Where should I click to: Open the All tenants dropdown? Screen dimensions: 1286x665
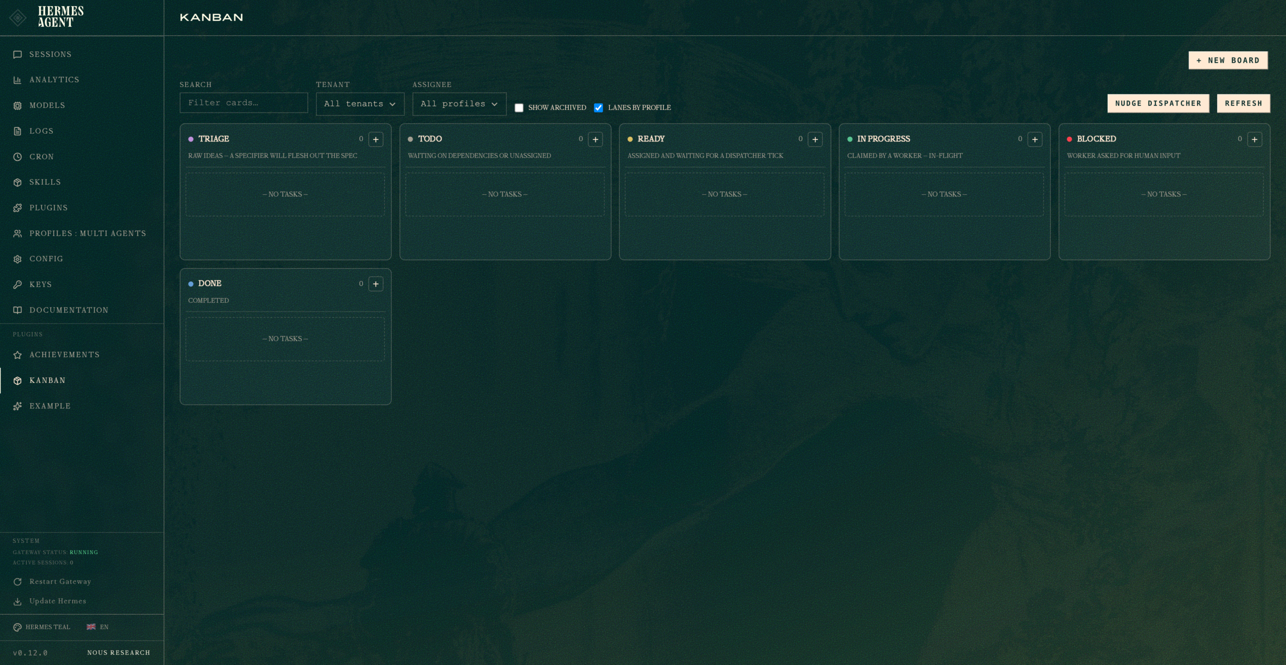(x=360, y=104)
